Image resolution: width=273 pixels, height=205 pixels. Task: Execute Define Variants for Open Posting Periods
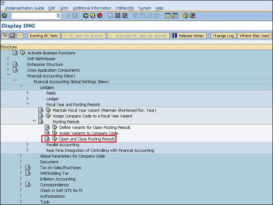55,127
